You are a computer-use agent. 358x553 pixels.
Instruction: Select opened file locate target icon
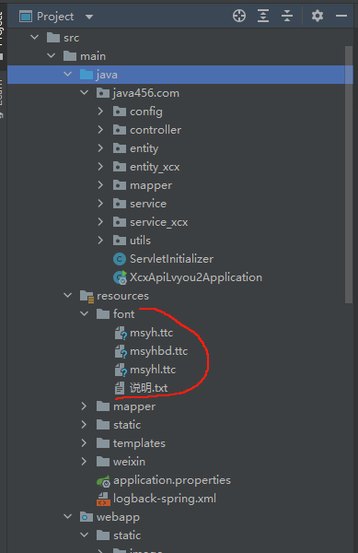[x=239, y=16]
